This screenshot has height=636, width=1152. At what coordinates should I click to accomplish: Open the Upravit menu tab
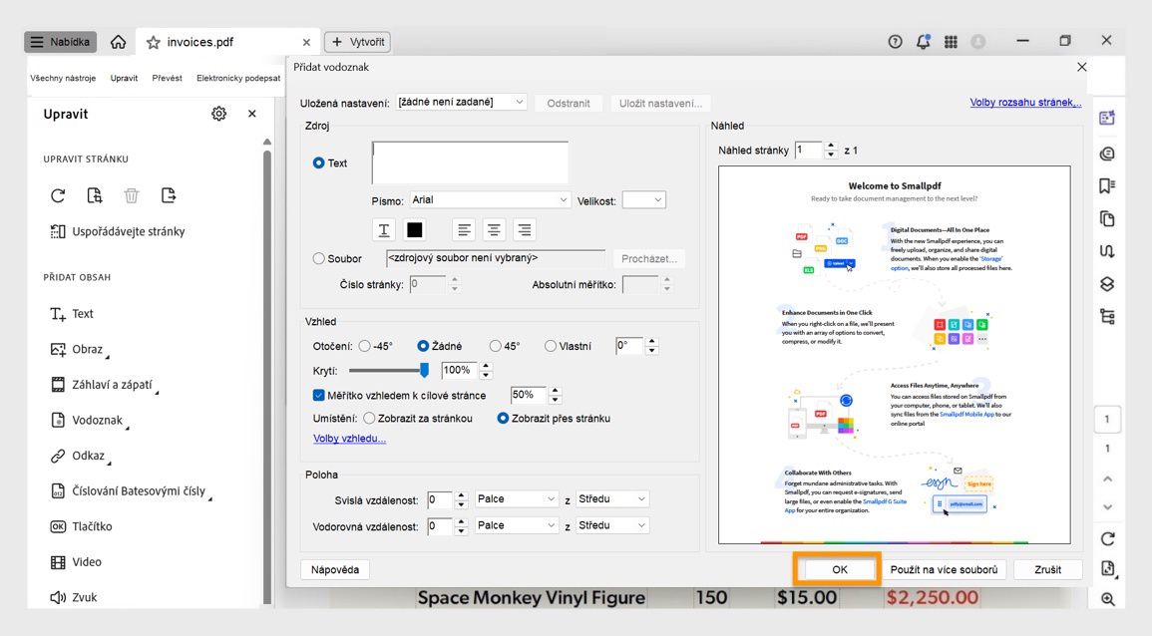(124, 78)
